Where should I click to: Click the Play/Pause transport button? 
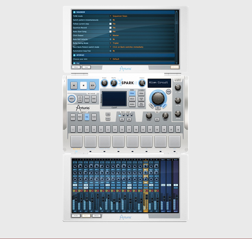point(93,85)
